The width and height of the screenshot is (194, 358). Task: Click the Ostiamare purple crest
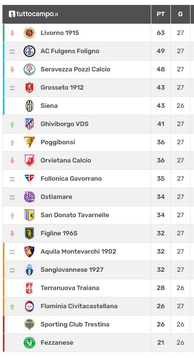(29, 197)
